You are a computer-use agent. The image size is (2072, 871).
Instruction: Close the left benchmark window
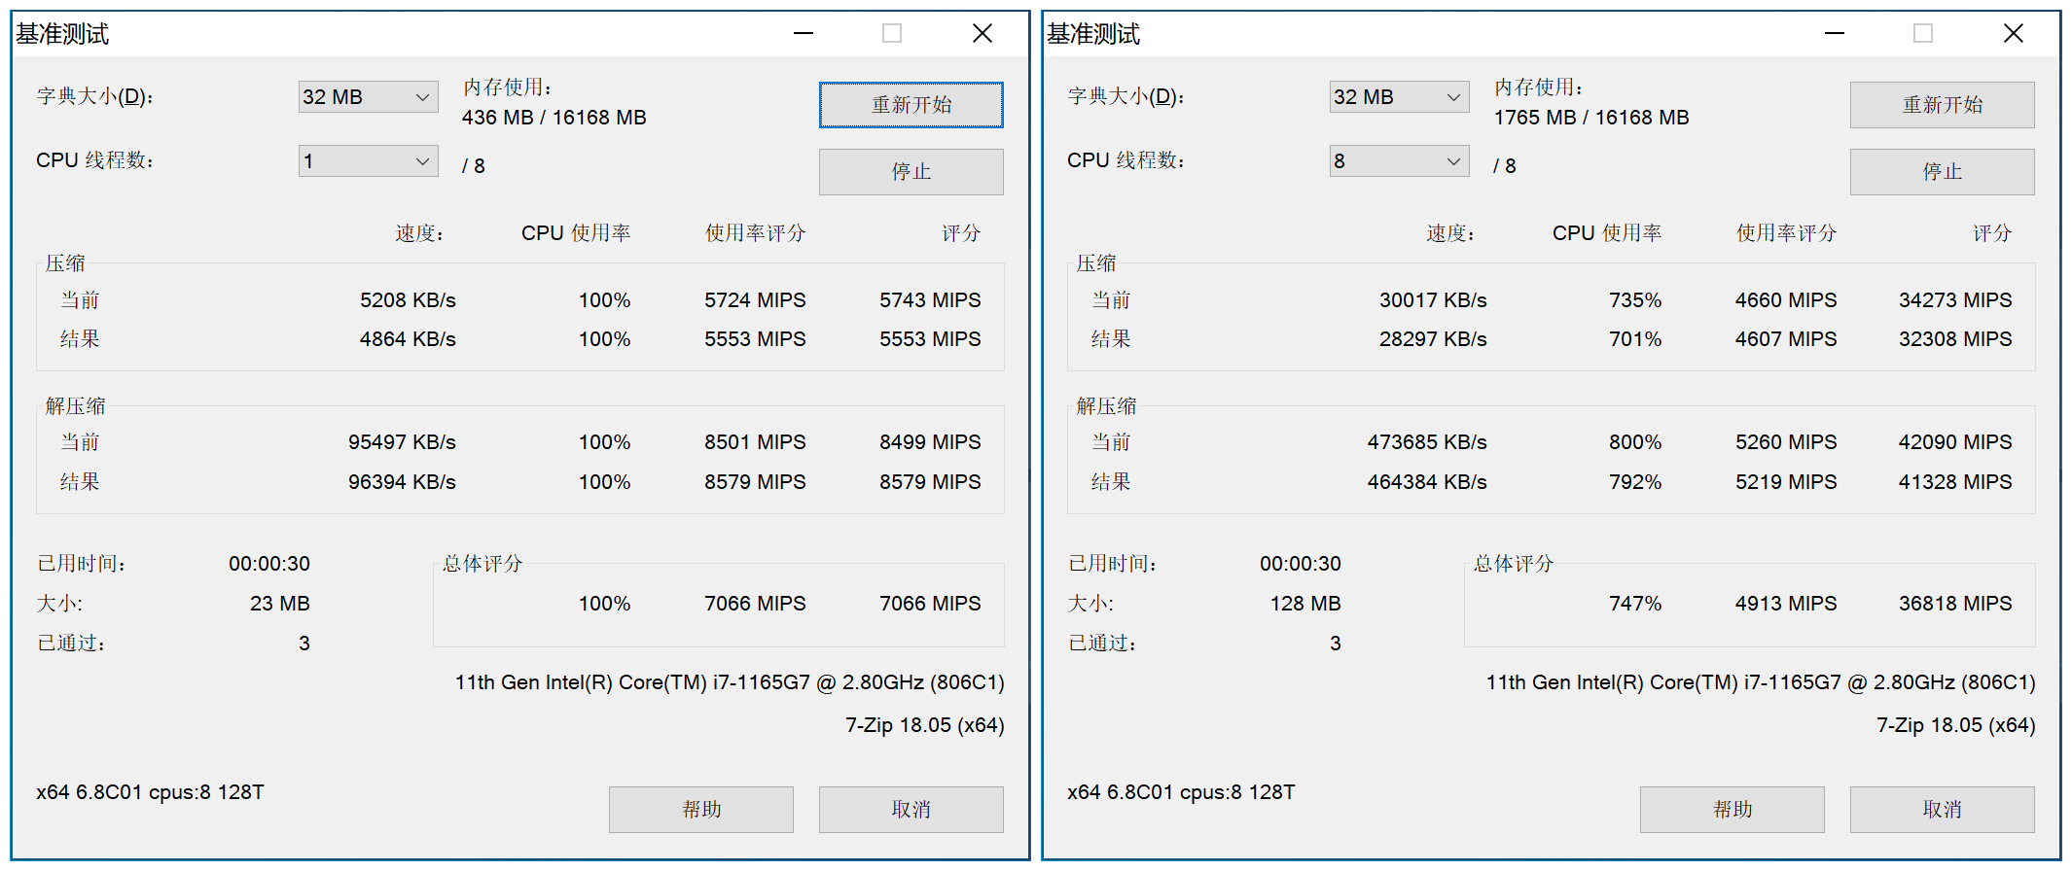[982, 34]
